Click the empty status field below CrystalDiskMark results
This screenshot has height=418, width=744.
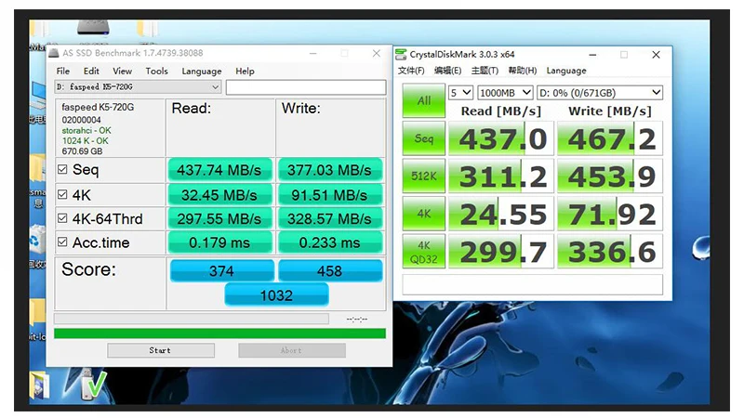click(532, 284)
